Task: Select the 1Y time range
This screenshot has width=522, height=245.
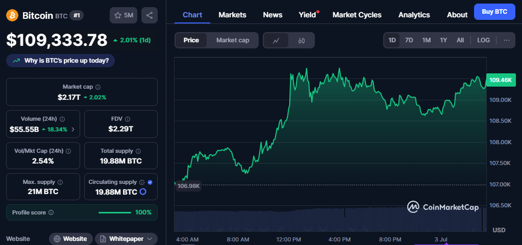Action: coord(443,40)
